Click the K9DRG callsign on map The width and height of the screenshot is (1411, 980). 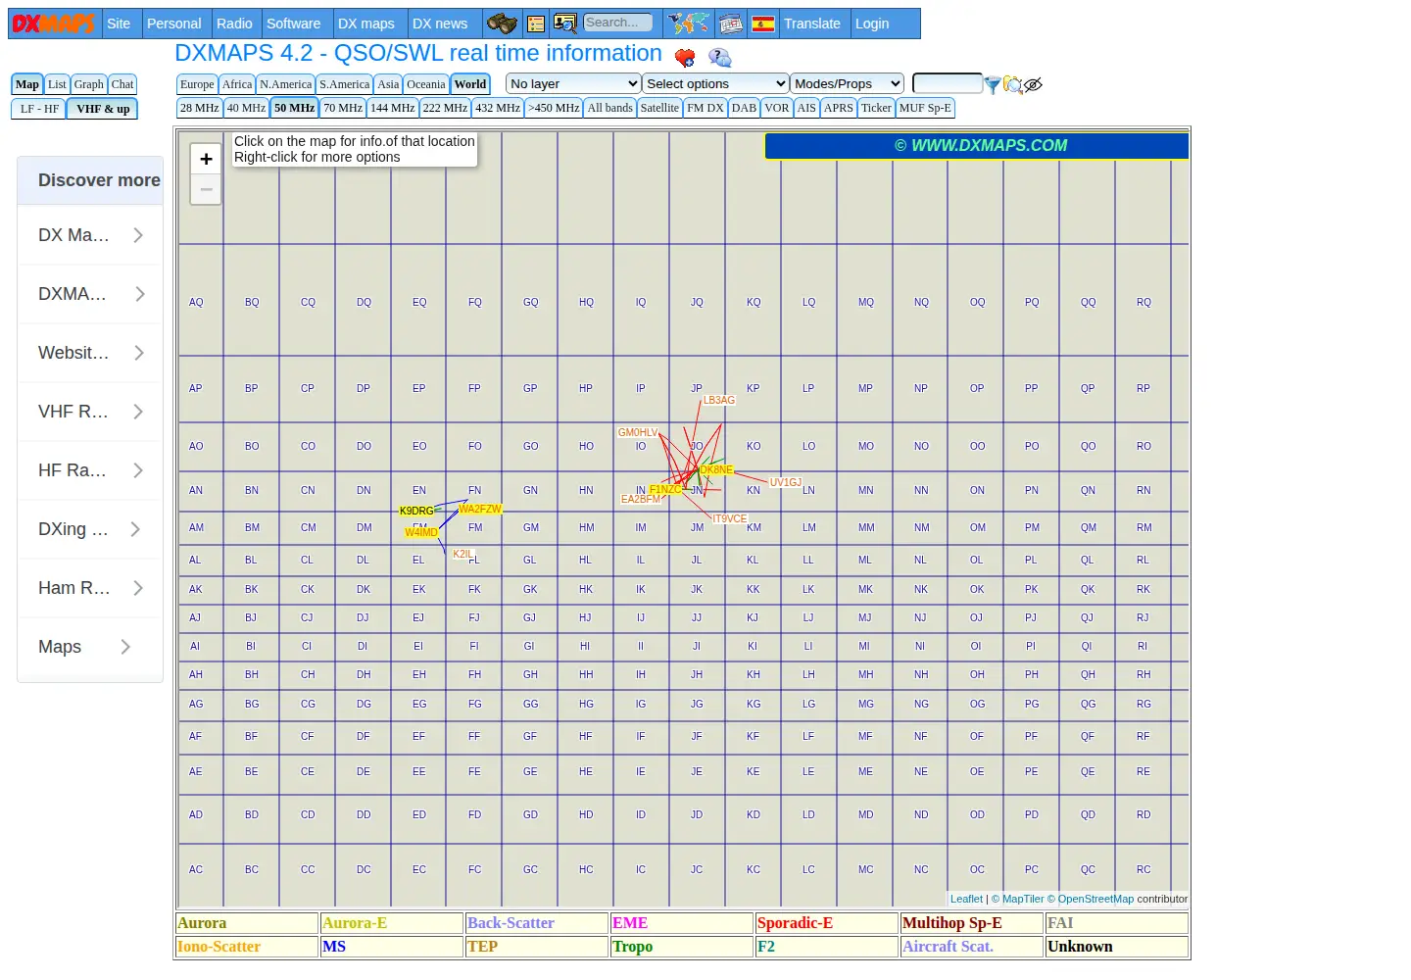[416, 511]
